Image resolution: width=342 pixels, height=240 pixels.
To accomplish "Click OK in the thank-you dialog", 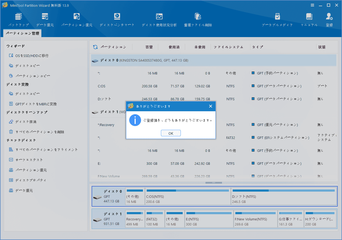I will (171, 133).
